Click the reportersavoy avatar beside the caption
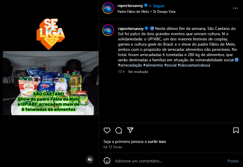The height and width of the screenshot is (167, 243). click(x=108, y=30)
